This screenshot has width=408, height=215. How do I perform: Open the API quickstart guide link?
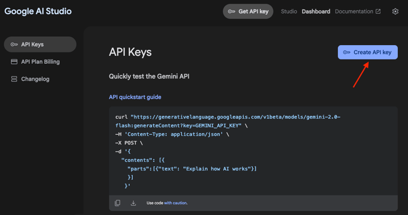[x=135, y=97]
